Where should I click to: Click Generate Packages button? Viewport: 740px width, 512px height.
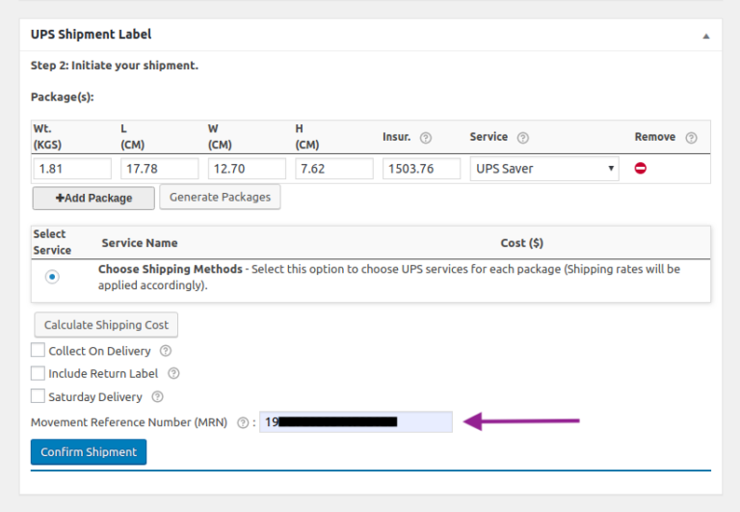[x=220, y=197]
